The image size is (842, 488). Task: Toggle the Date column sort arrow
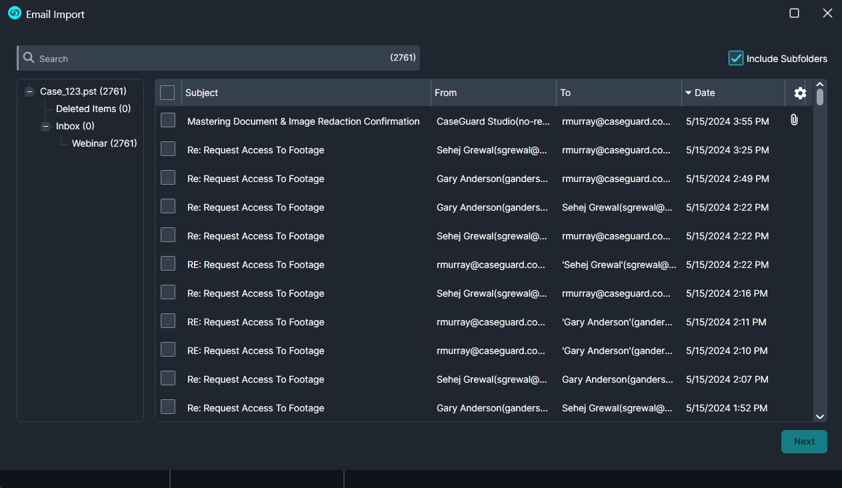point(688,93)
